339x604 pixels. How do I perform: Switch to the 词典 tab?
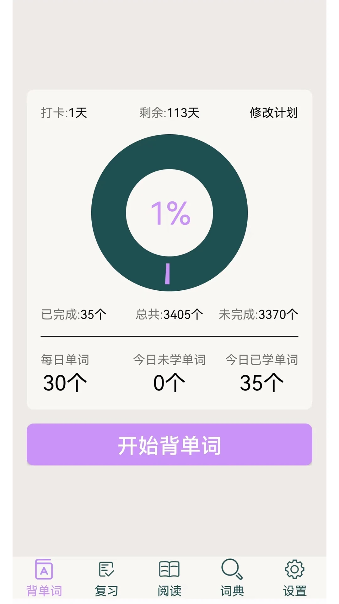(x=231, y=580)
